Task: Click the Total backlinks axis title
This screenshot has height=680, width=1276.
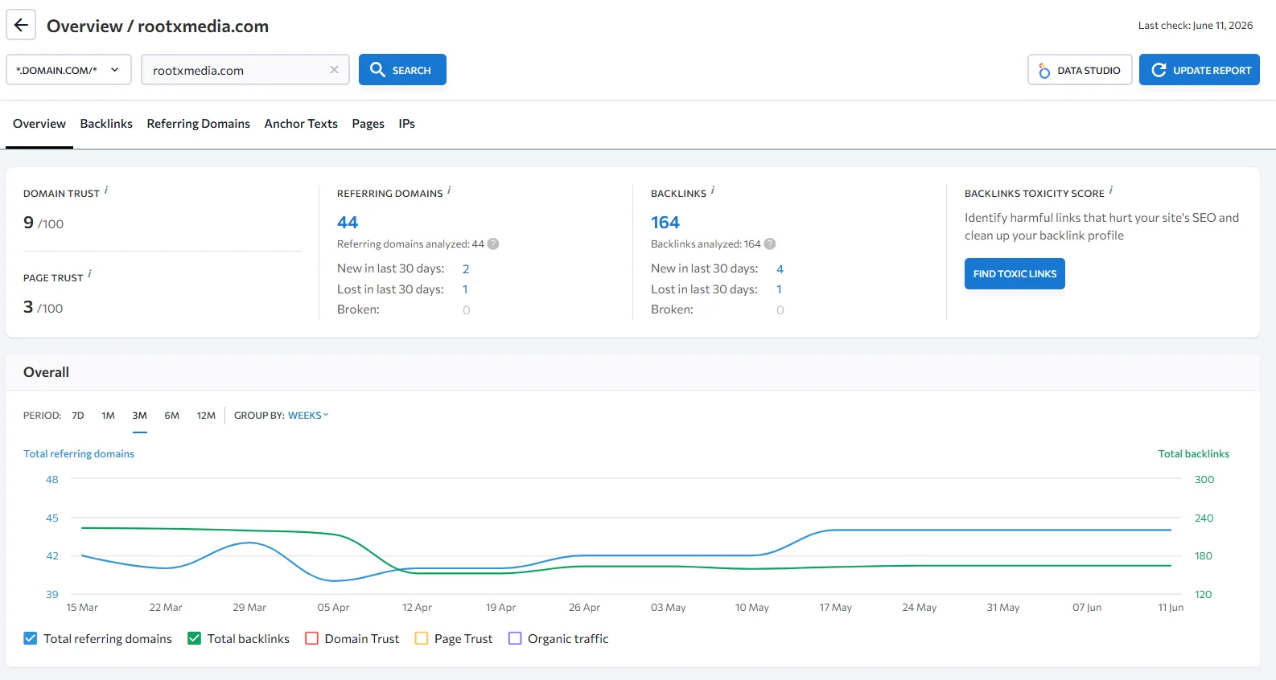Action: point(1194,454)
